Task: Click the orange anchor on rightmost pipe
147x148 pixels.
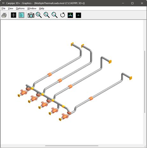Action: click(131, 78)
